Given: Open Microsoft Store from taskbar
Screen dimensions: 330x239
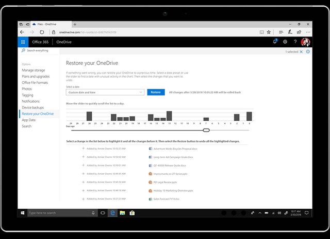Looking at the screenshot, I should click(132, 213).
